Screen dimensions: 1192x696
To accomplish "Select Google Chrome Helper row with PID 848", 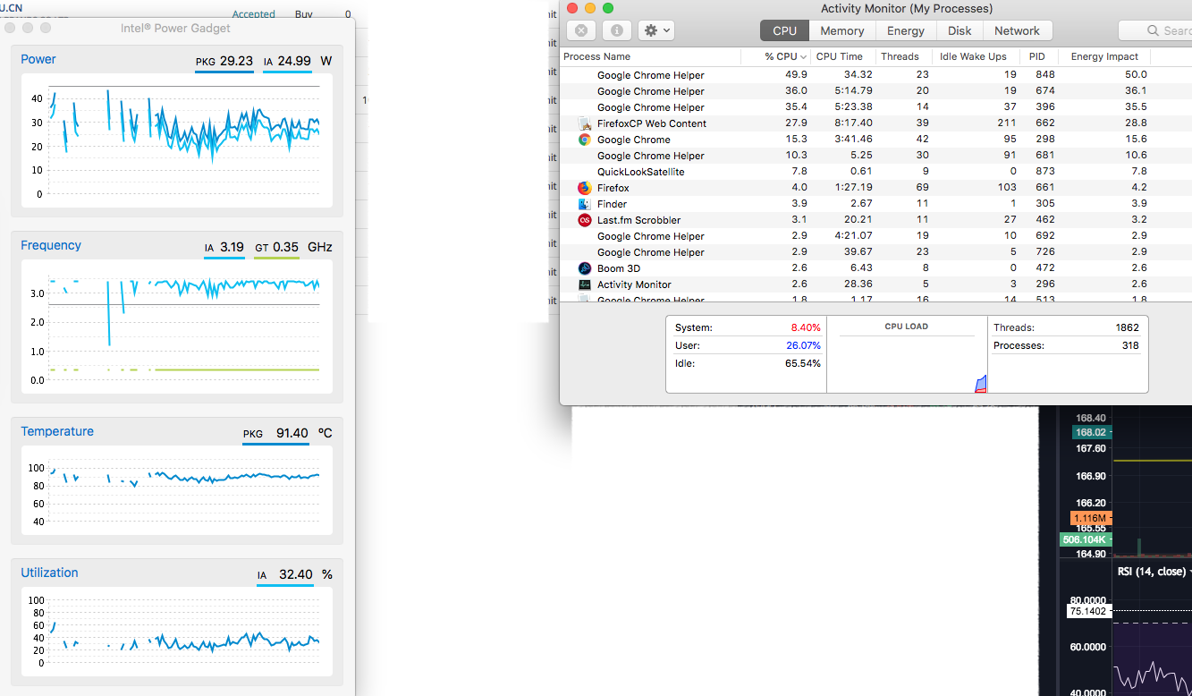I will click(875, 75).
